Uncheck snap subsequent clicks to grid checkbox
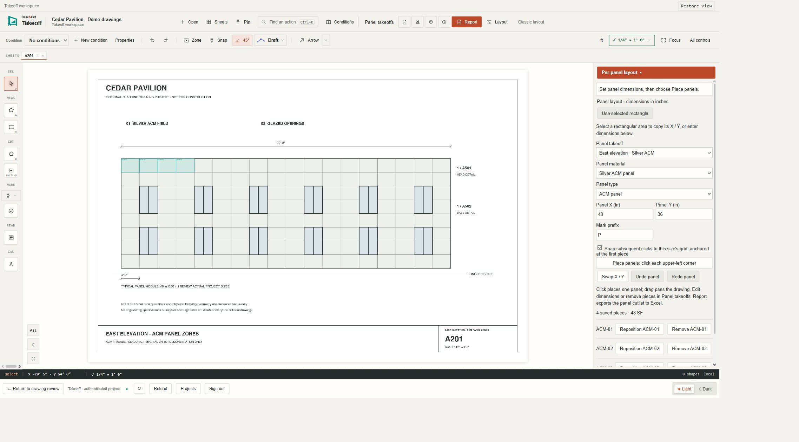 (600, 247)
